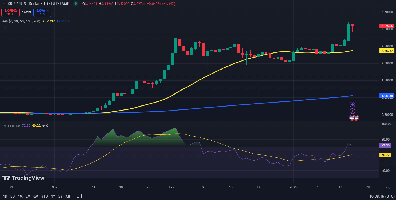Switch to the 6M time range
The image size is (396, 200).
pos(36,196)
